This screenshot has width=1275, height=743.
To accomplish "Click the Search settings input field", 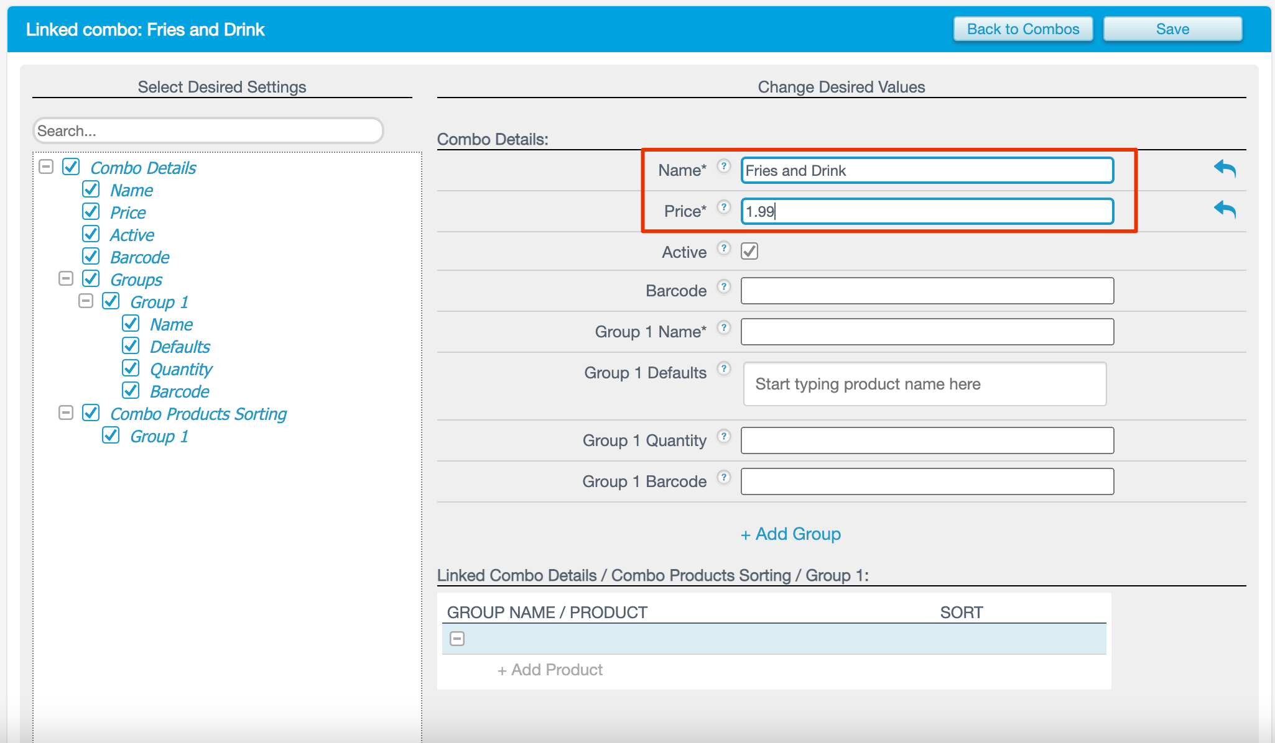I will 208,131.
